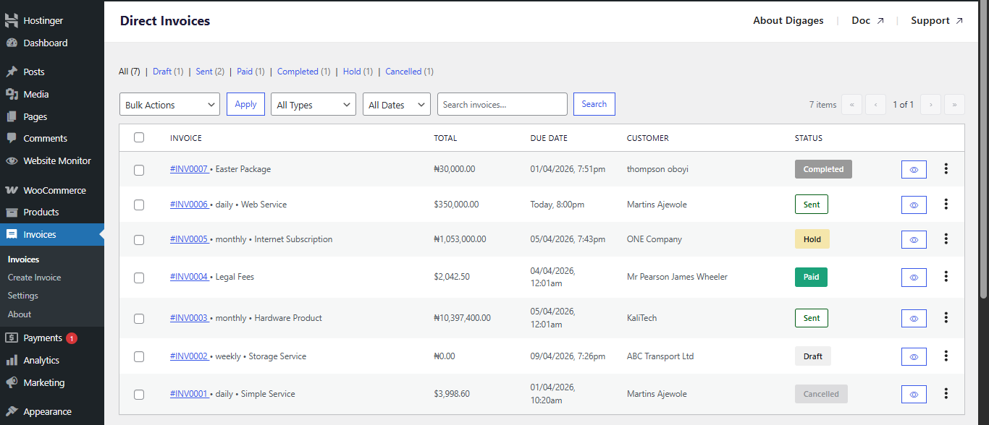The width and height of the screenshot is (989, 425).
Task: Click the Apply button for bulk actions
Action: coord(245,103)
